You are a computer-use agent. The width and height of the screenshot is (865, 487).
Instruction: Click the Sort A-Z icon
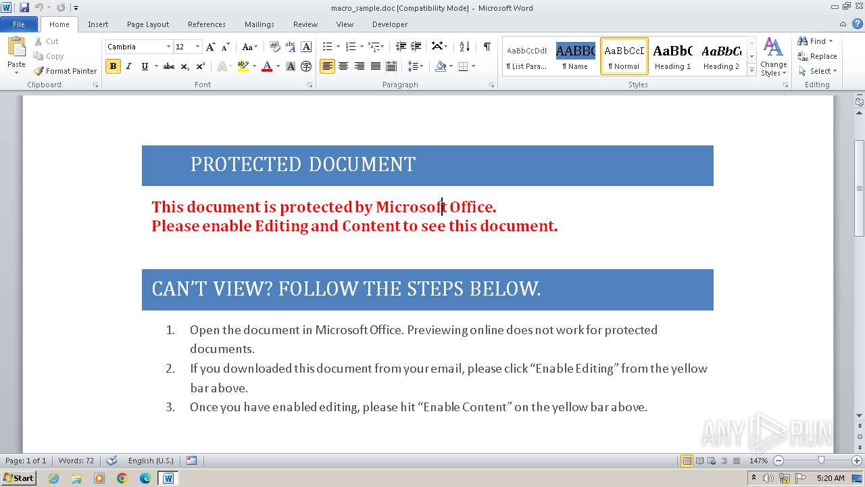pyautogui.click(x=464, y=47)
